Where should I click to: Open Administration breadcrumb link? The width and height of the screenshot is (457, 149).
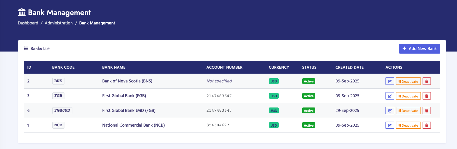[59, 23]
